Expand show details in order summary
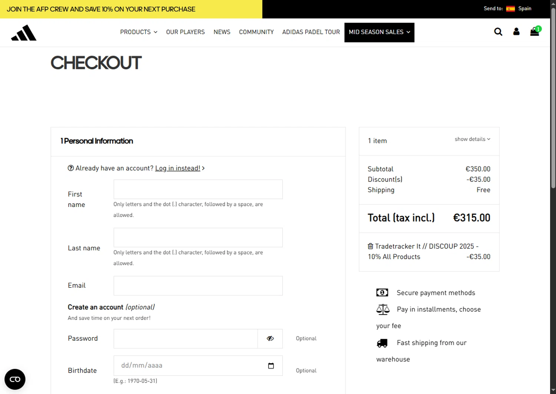 pos(473,139)
